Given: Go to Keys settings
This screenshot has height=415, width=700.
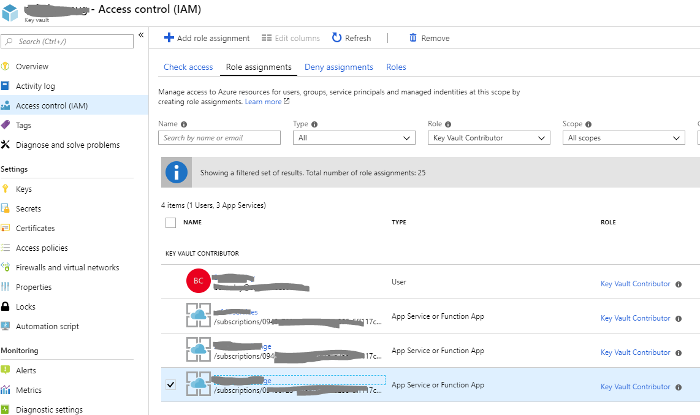Looking at the screenshot, I should click(24, 189).
